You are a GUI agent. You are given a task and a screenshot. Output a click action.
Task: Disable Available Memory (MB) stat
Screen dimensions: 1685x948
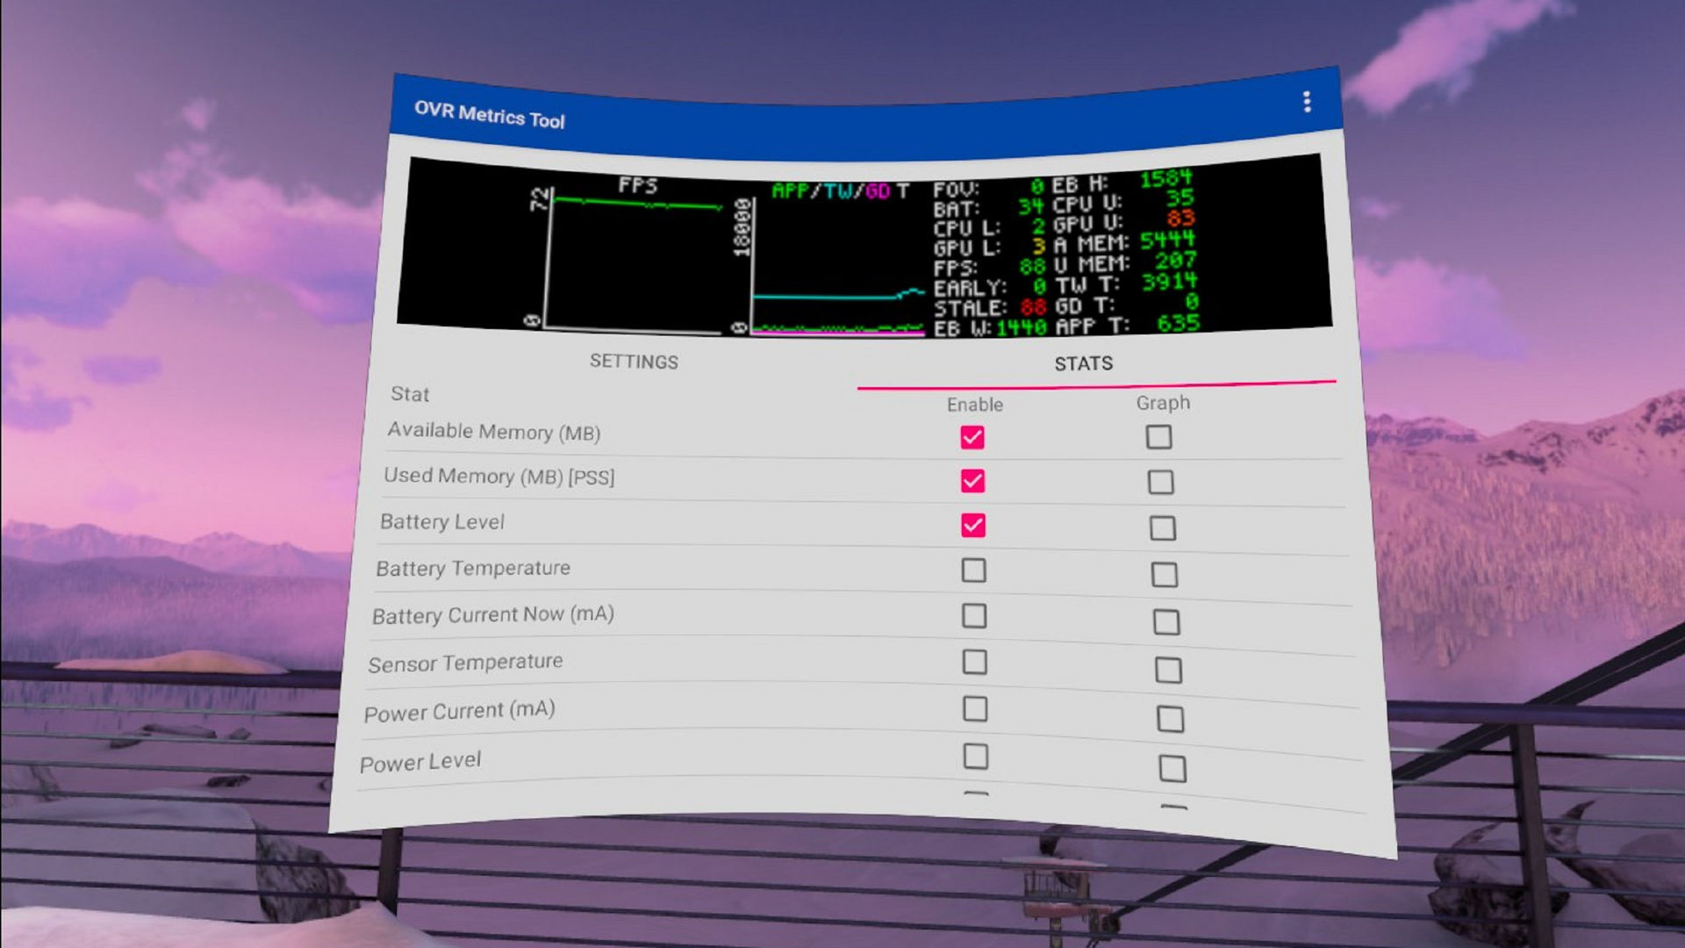pyautogui.click(x=972, y=437)
